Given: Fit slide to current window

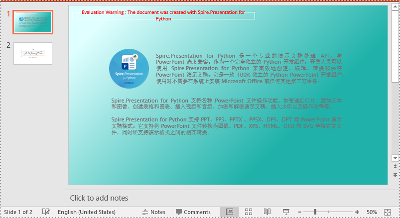Looking at the screenshot, I should pos(388,212).
